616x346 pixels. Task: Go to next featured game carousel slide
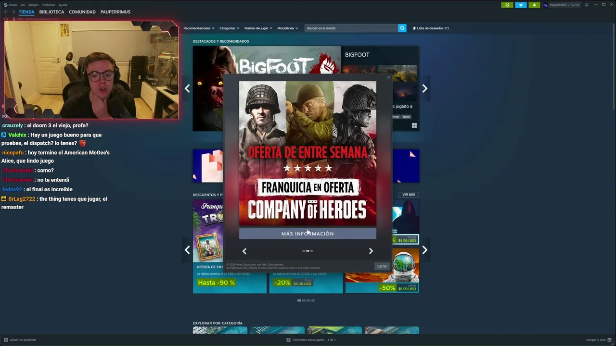[x=424, y=88]
